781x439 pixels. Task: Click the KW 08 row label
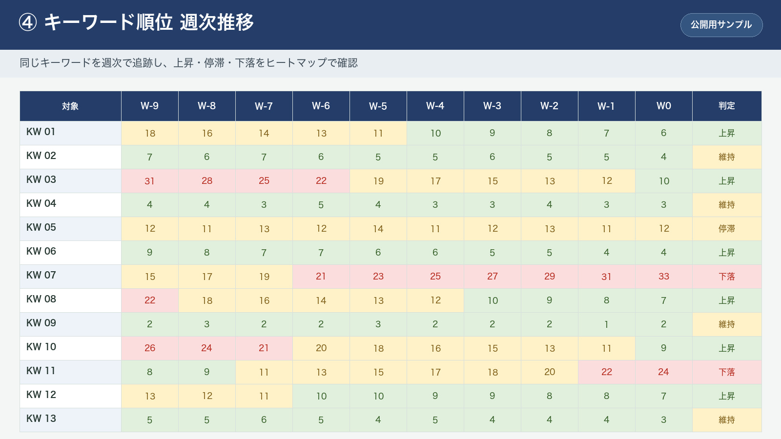tap(70, 300)
